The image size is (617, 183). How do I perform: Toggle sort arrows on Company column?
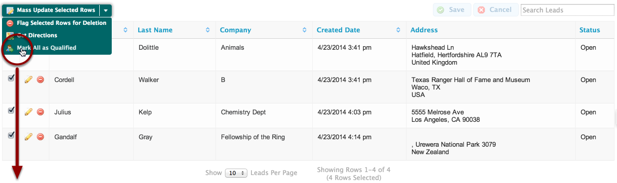point(305,30)
